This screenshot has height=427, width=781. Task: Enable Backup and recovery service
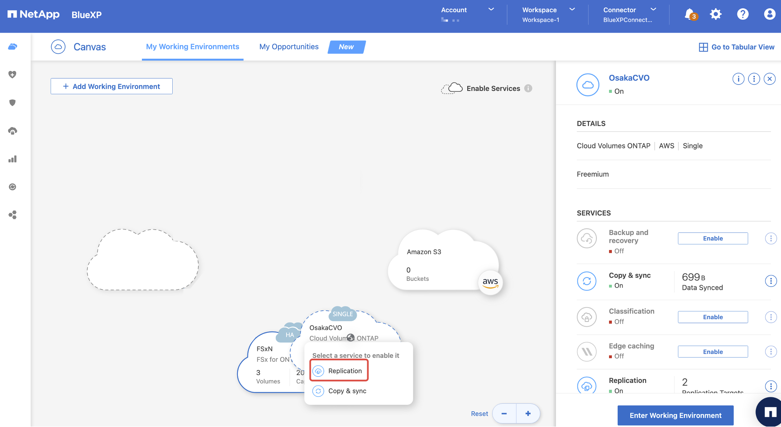[x=713, y=239]
